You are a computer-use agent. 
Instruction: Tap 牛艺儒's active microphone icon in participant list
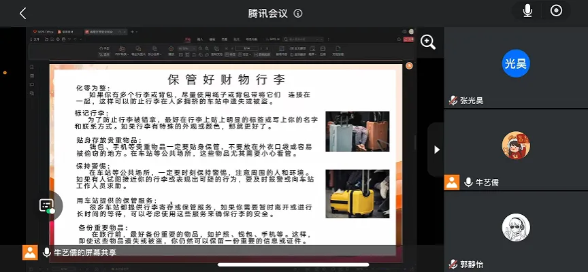pyautogui.click(x=468, y=182)
